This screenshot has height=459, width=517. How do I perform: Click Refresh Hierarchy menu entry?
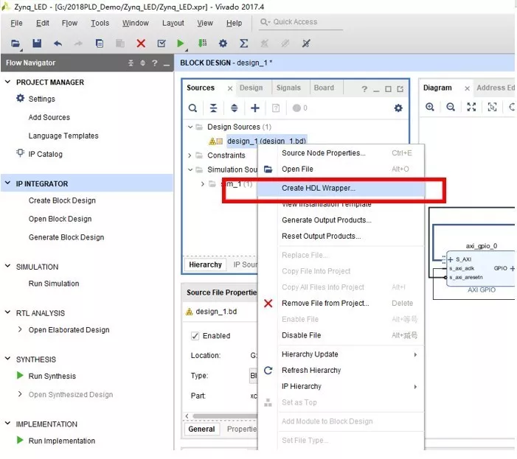click(341, 371)
